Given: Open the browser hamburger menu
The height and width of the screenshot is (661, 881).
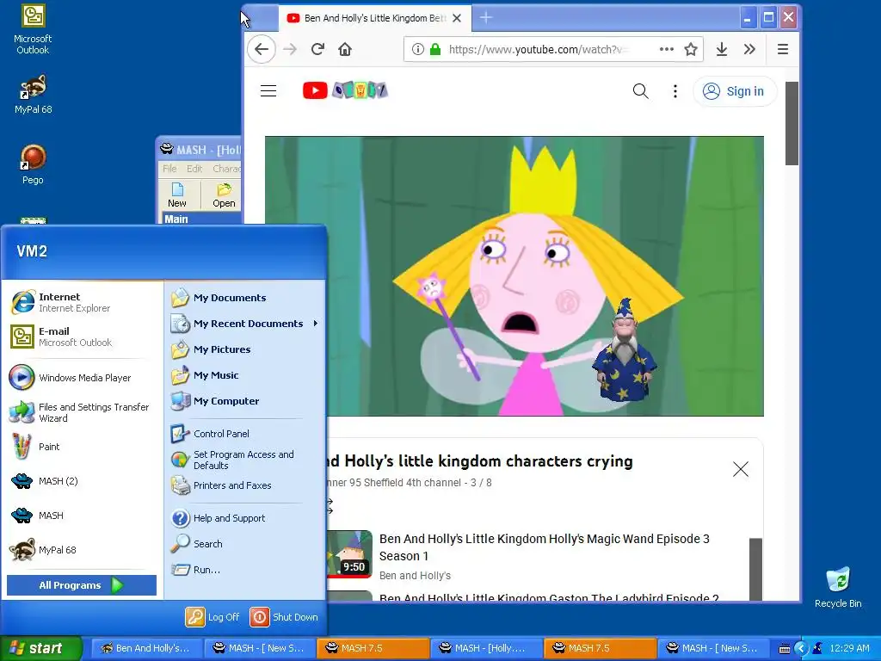Looking at the screenshot, I should coord(783,49).
